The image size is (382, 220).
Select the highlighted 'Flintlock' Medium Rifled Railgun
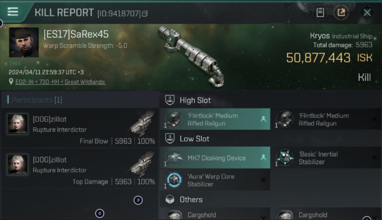[215, 119]
